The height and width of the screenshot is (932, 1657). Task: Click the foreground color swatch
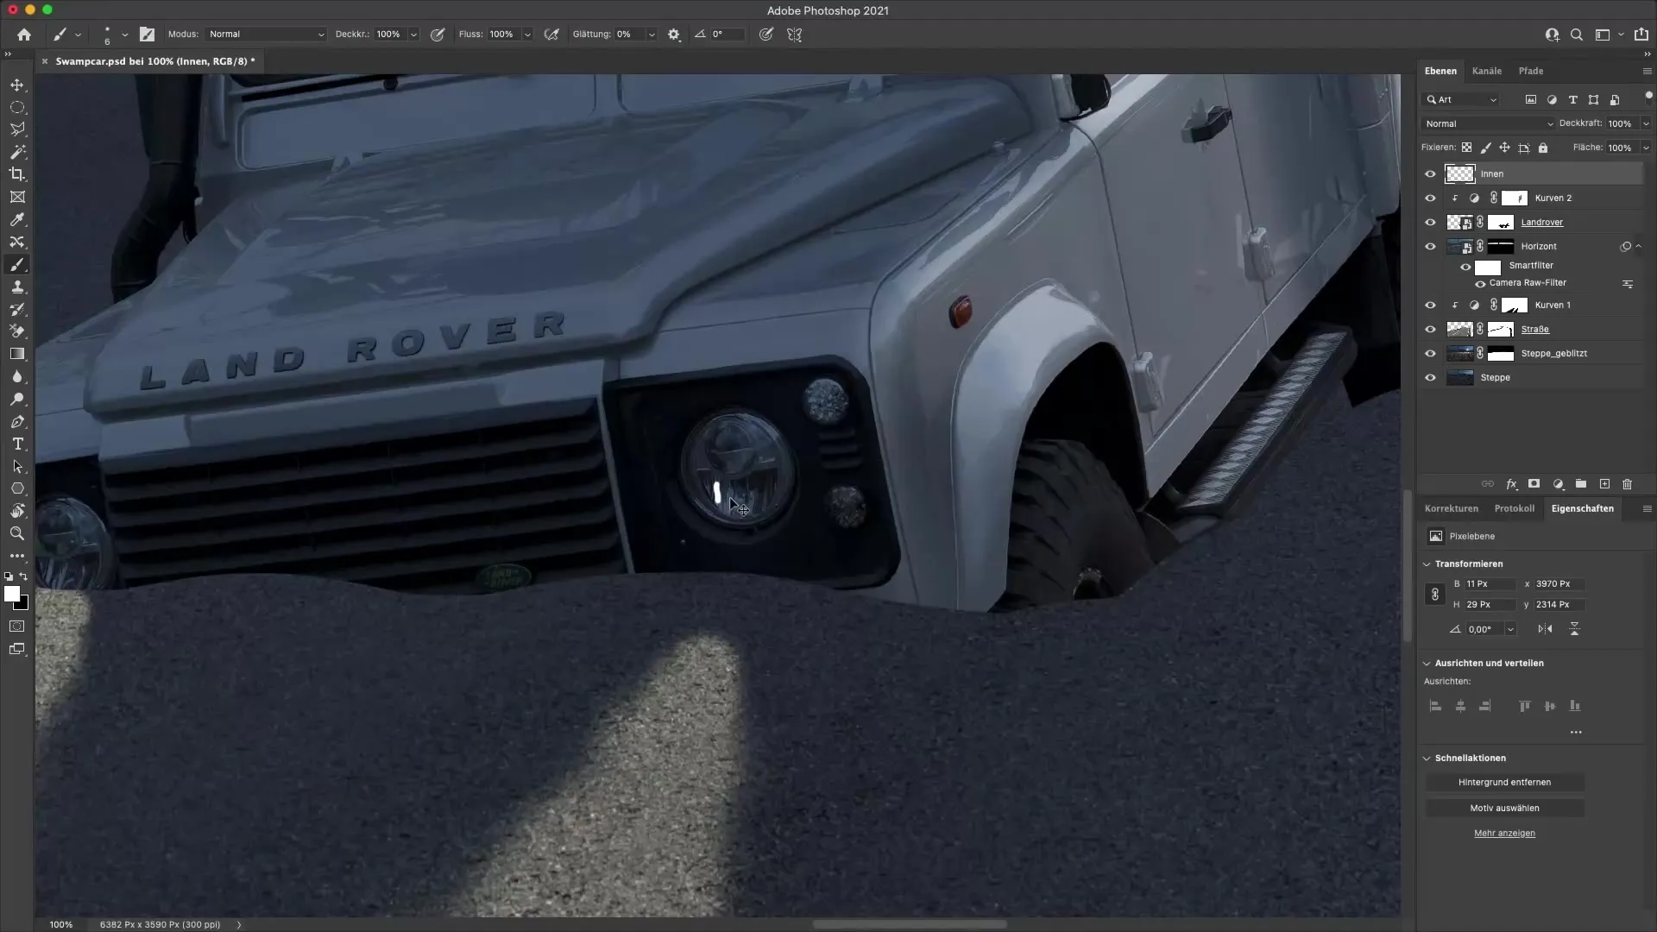(x=11, y=594)
